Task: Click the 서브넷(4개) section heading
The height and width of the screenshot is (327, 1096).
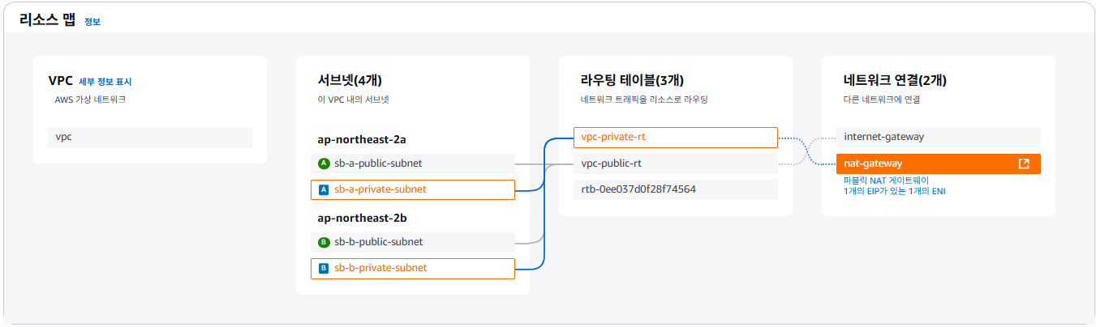Action: [x=350, y=80]
